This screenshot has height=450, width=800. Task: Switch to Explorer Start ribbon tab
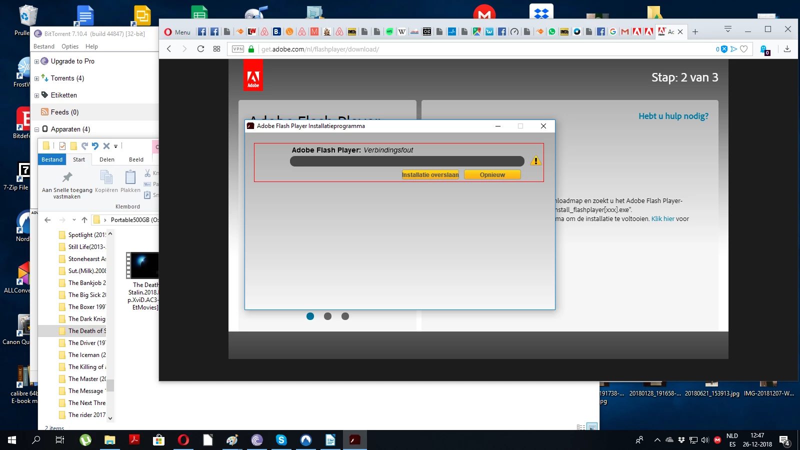79,159
